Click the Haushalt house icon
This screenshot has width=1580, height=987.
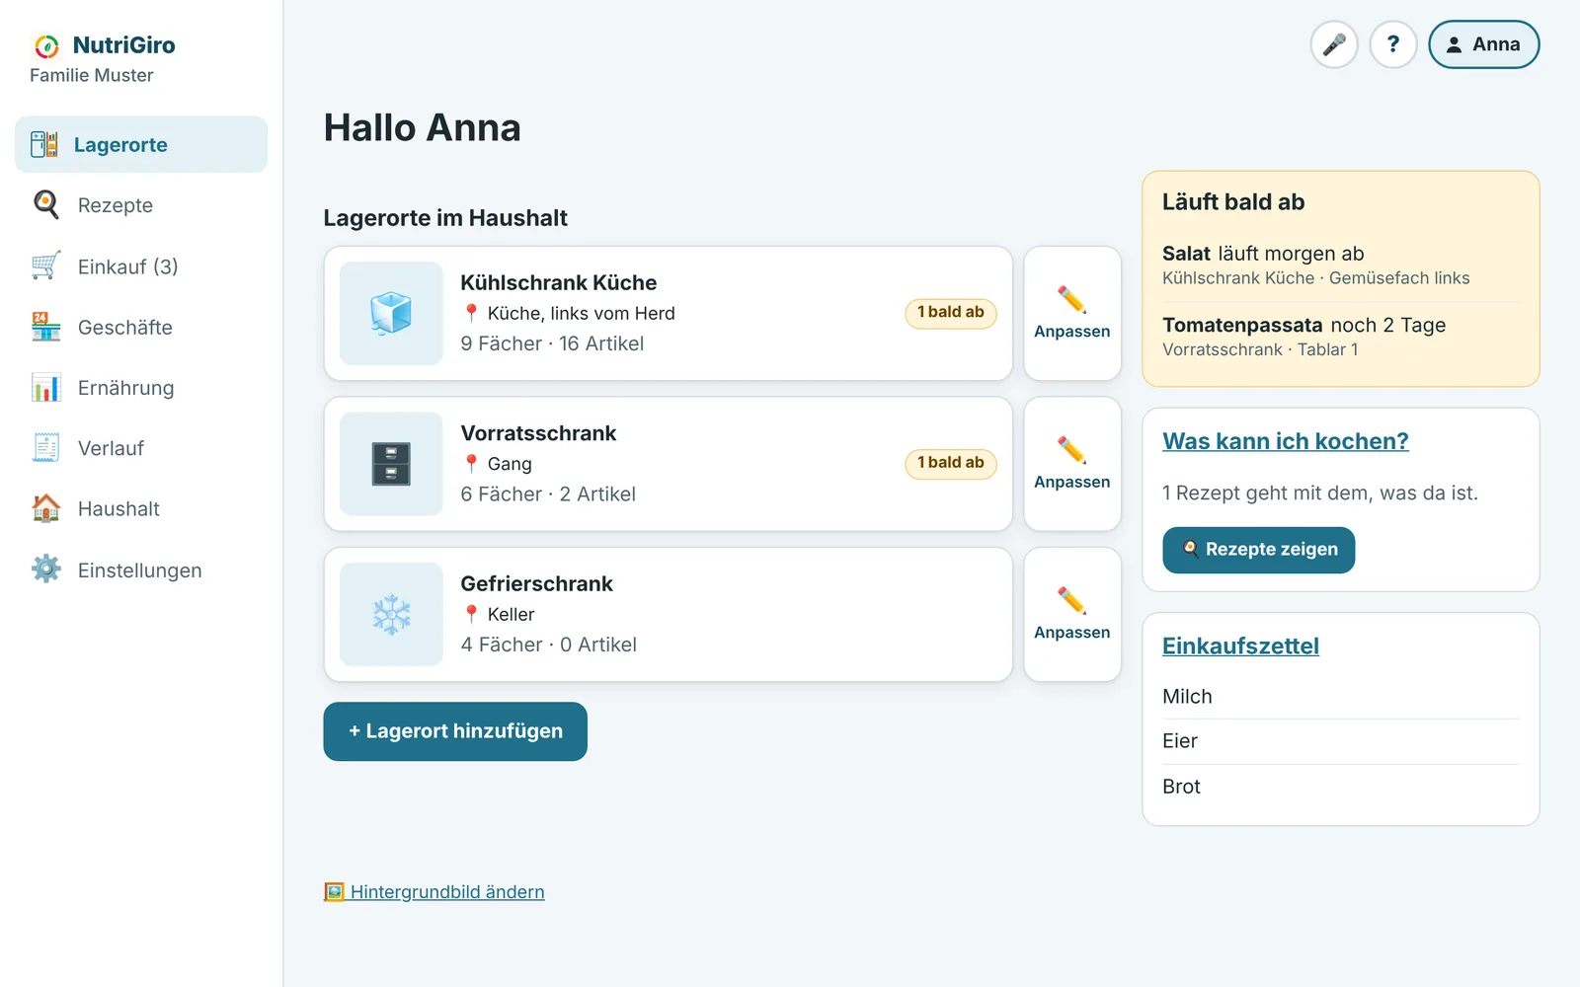point(46,508)
